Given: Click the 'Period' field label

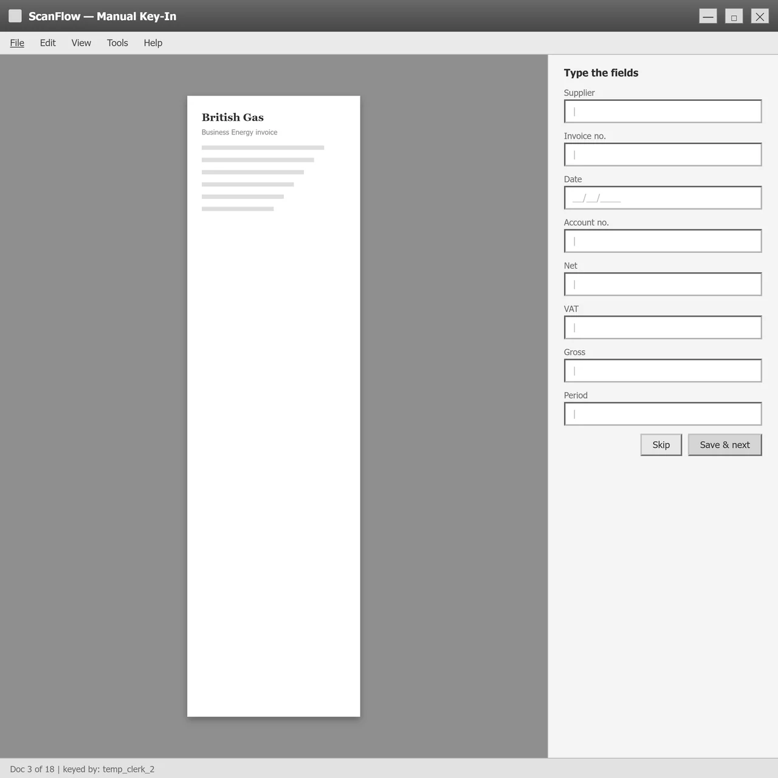Looking at the screenshot, I should pyautogui.click(x=576, y=395).
